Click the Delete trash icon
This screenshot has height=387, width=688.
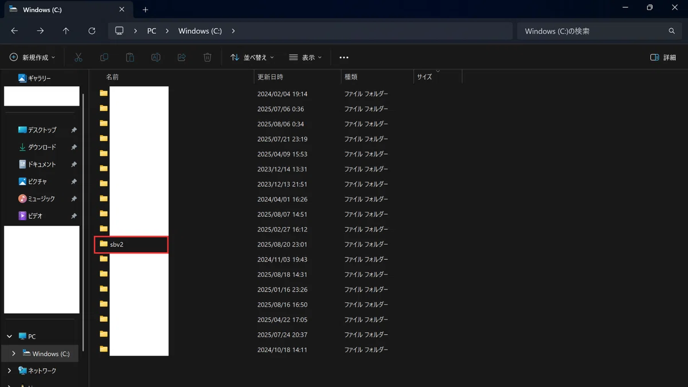pos(208,57)
